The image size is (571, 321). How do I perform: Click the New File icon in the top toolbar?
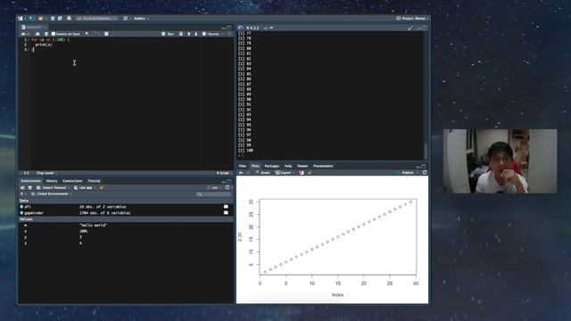tap(21, 18)
